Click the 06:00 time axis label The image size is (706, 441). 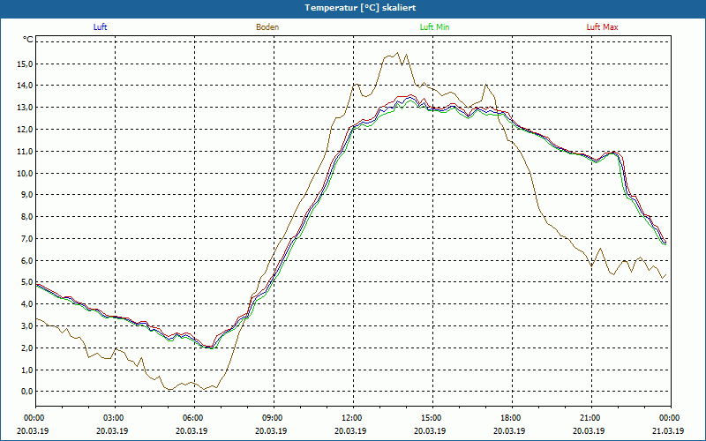(x=194, y=418)
